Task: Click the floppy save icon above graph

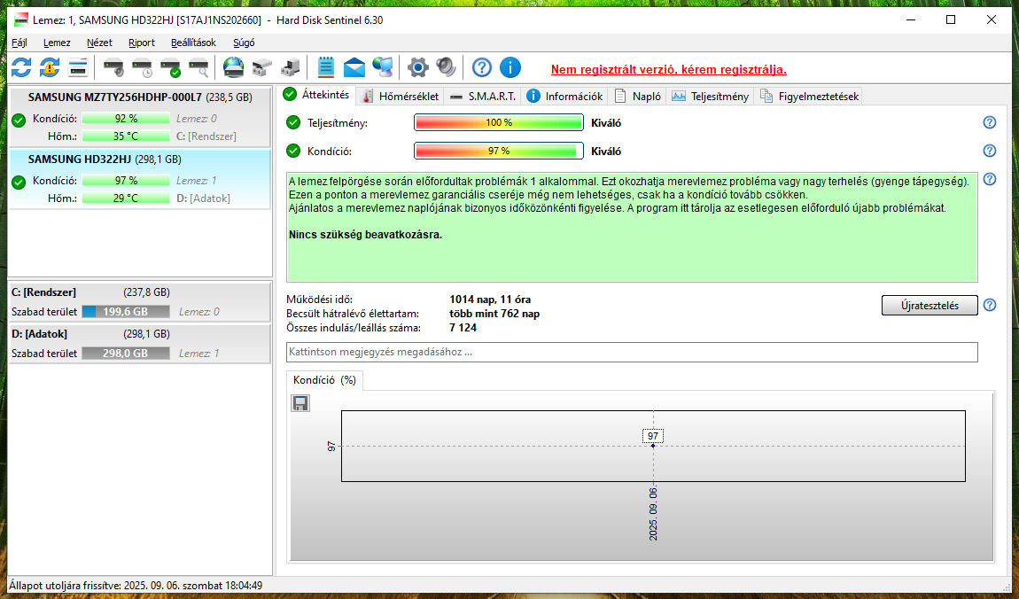Action: (x=300, y=403)
